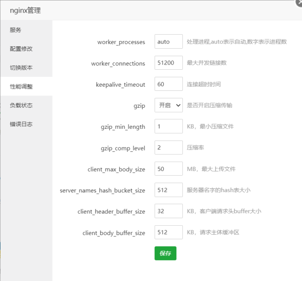Close the nginx管理 dialog
Viewport: 302px width, 281px height.
pyautogui.click(x=299, y=3)
